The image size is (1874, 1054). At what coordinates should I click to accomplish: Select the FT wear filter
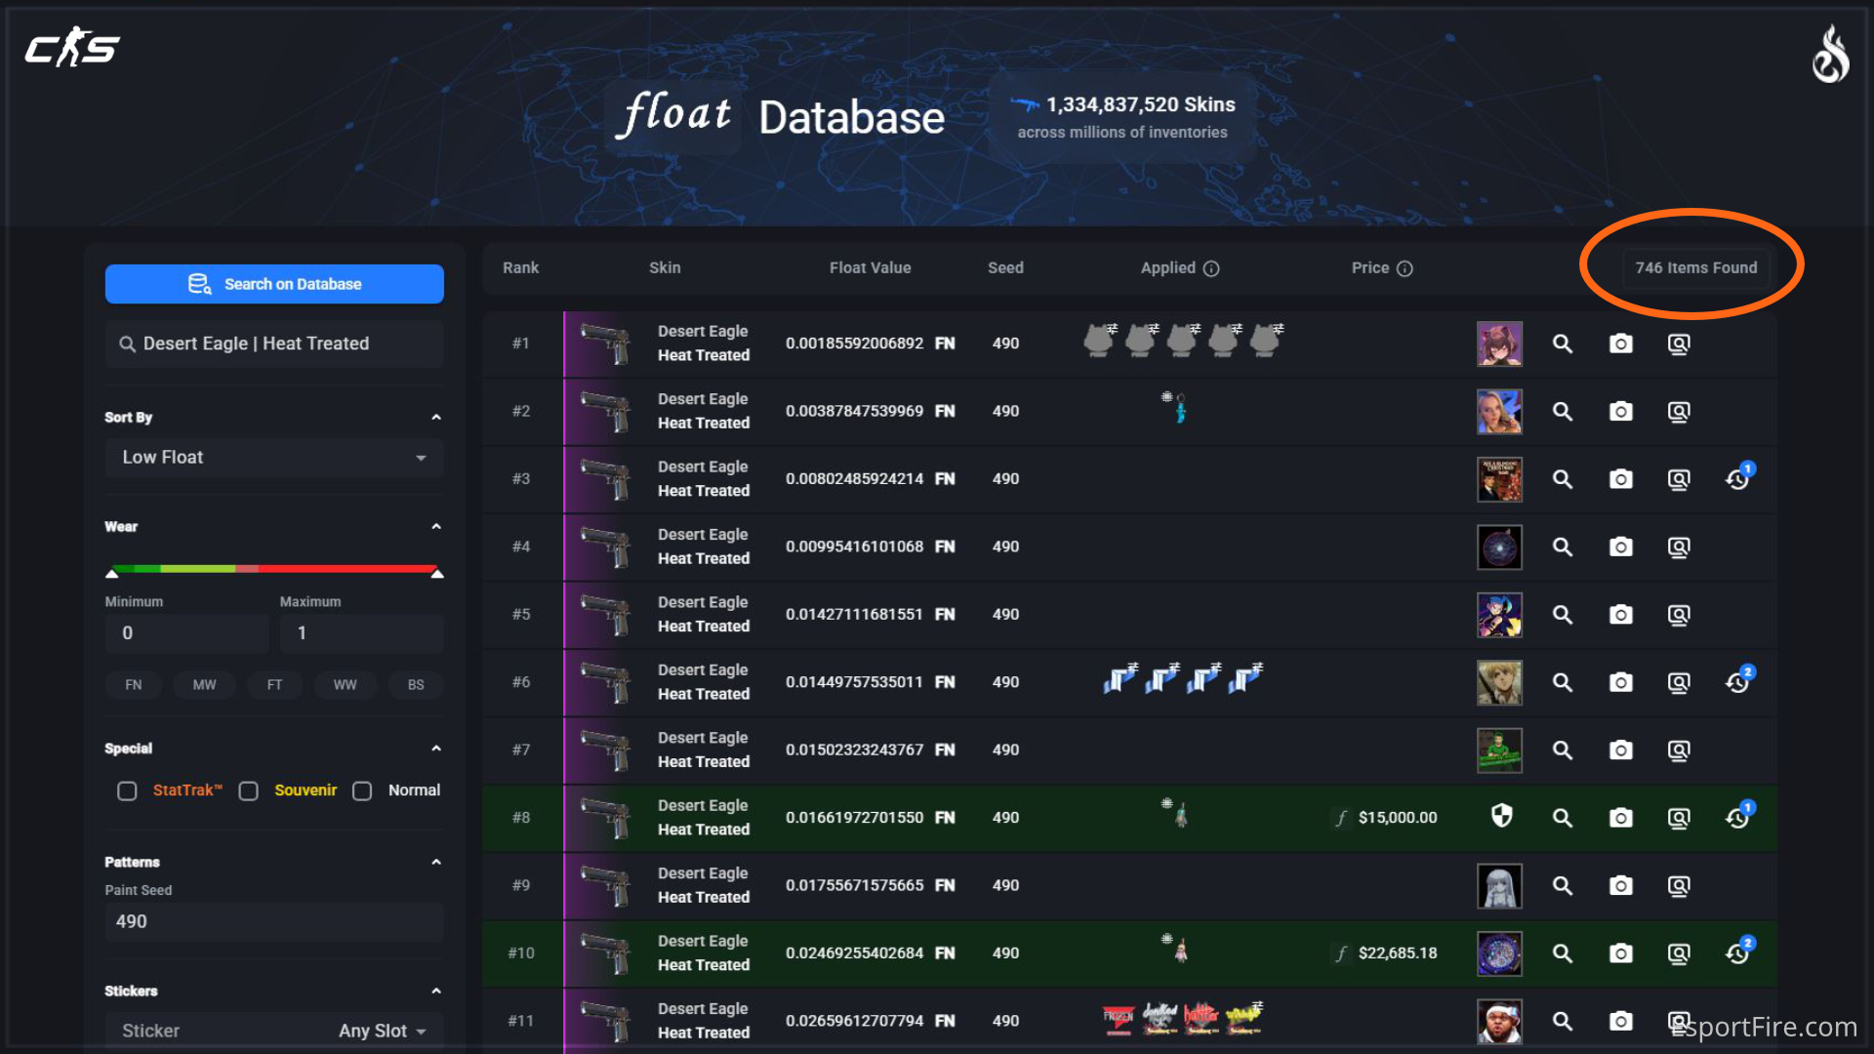274,685
